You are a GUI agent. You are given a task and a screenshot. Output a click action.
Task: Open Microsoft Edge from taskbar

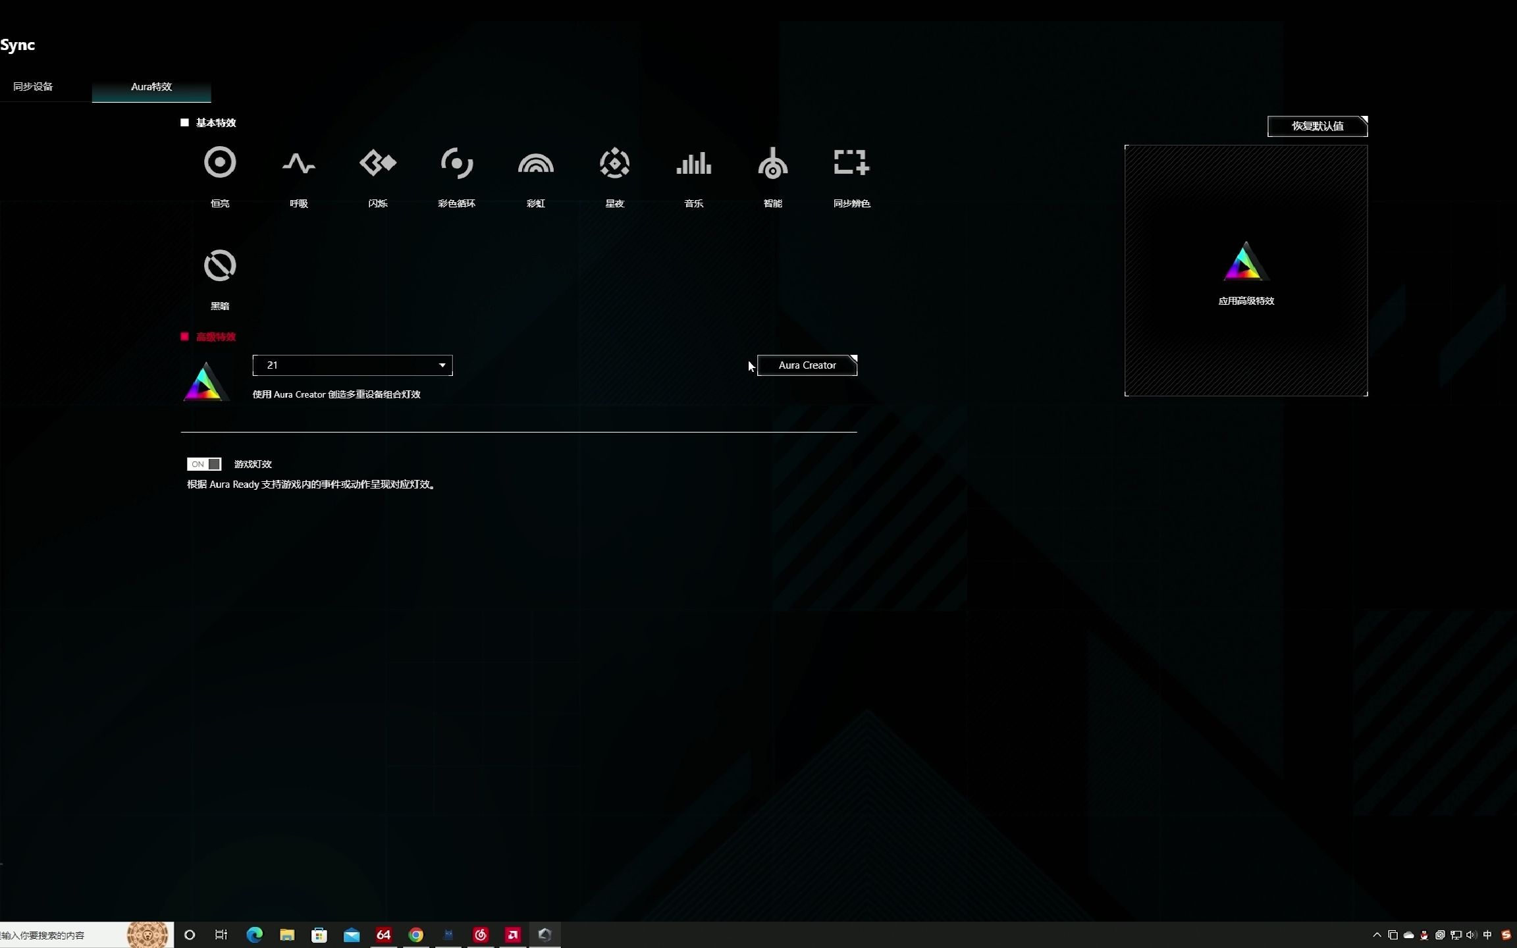click(254, 935)
